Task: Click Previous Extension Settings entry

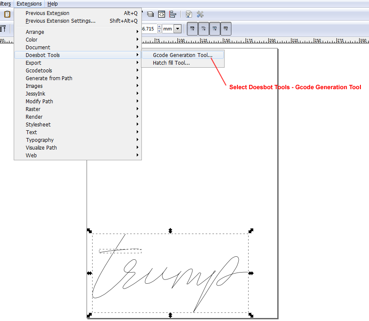Action: pyautogui.click(x=60, y=21)
